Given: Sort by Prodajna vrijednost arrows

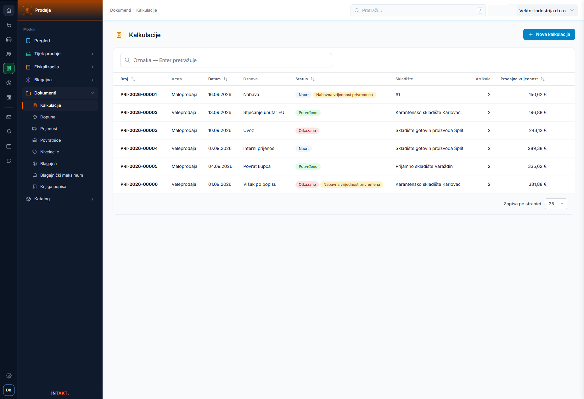Looking at the screenshot, I should [543, 79].
